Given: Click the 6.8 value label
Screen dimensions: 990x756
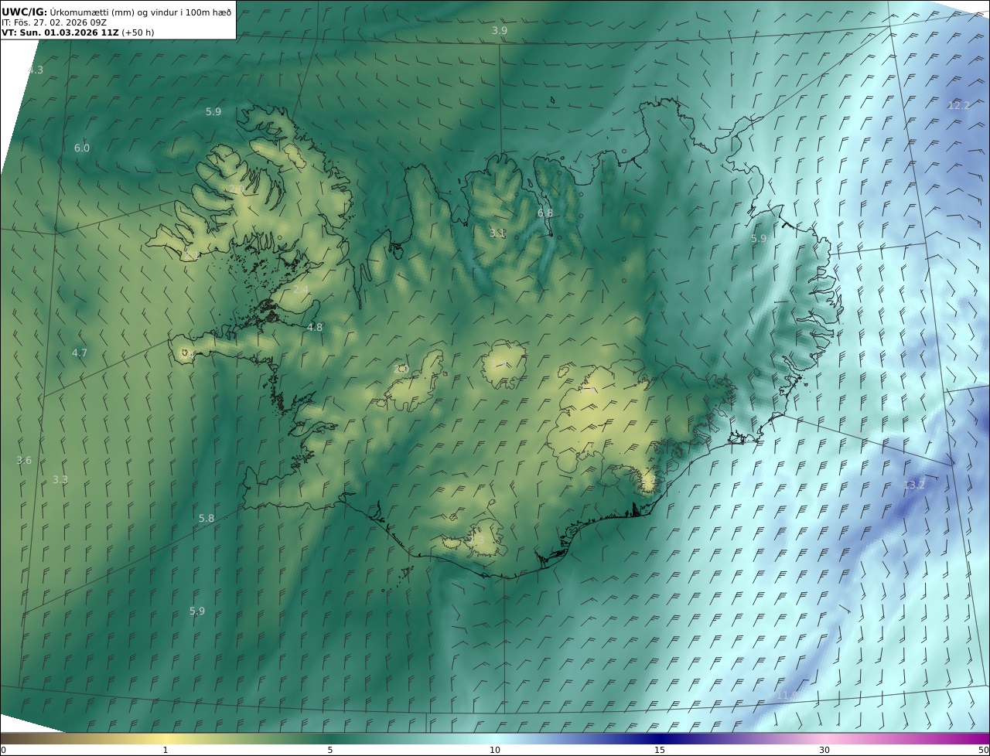Looking at the screenshot, I should point(545,213).
